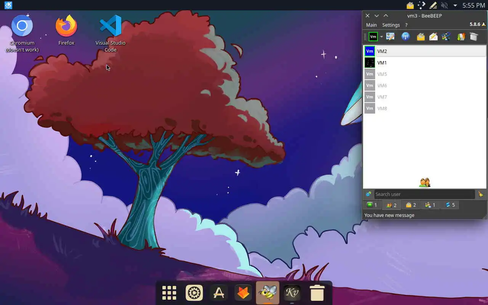The image size is (488, 305).
Task: Click 'You have new message' status text
Action: pos(389,215)
